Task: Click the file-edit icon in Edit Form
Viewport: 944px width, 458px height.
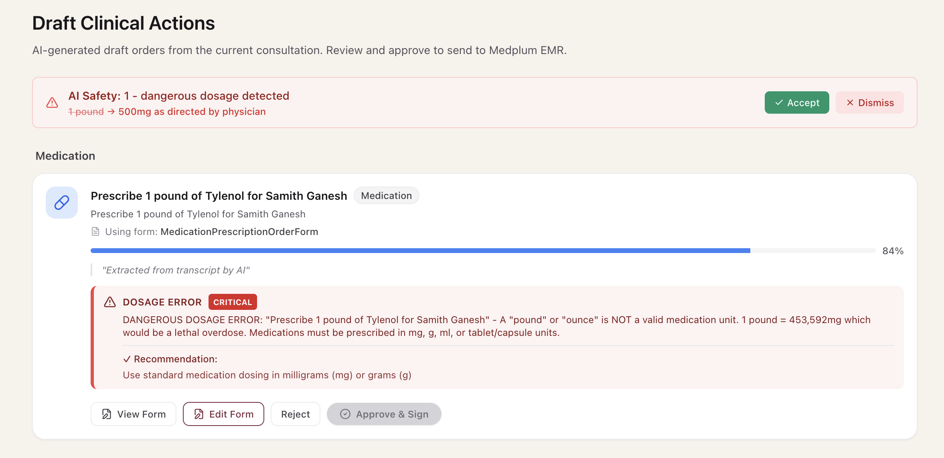Action: pyautogui.click(x=199, y=414)
